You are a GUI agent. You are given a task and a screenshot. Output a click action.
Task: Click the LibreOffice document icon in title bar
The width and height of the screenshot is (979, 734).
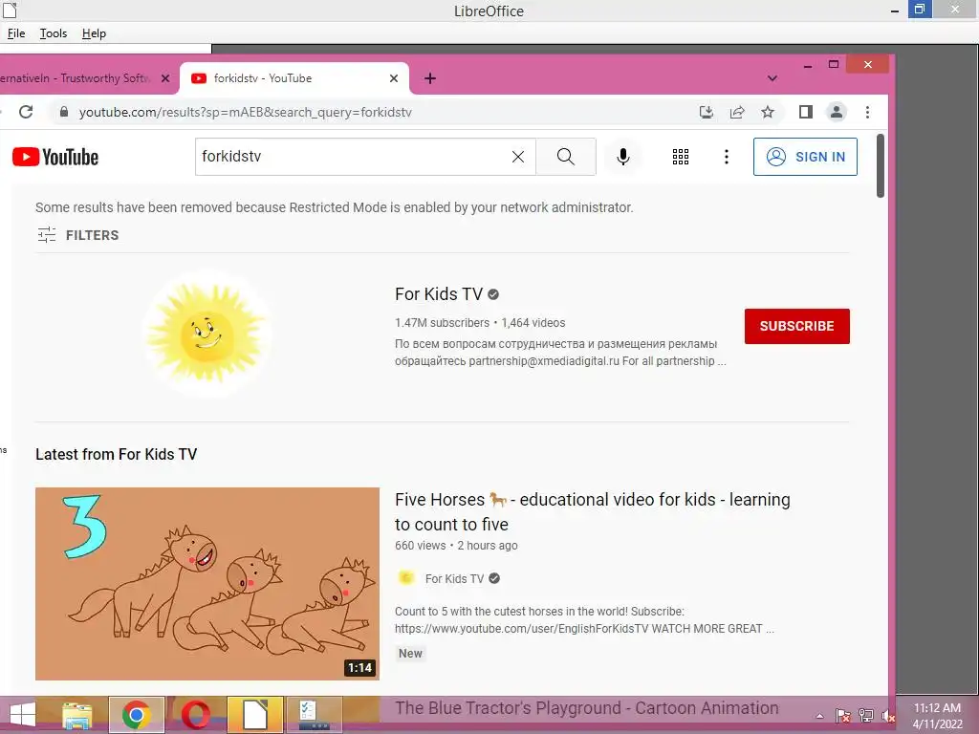(x=10, y=10)
